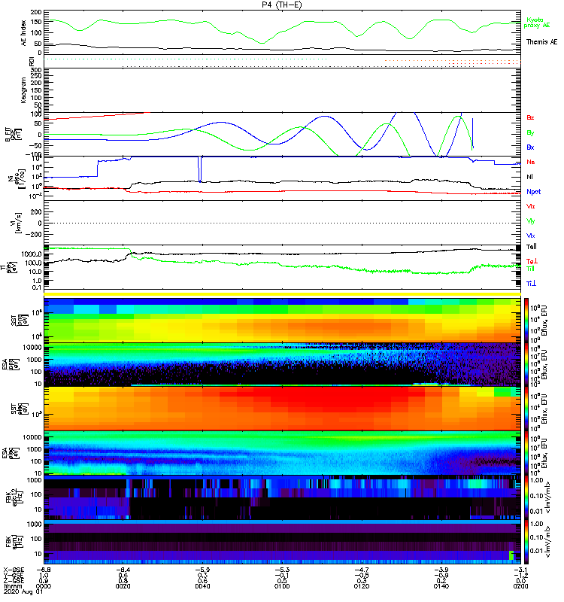This screenshot has height=602, width=564.
Task: Select the blue "Npot" legend label
Action: 534,192
